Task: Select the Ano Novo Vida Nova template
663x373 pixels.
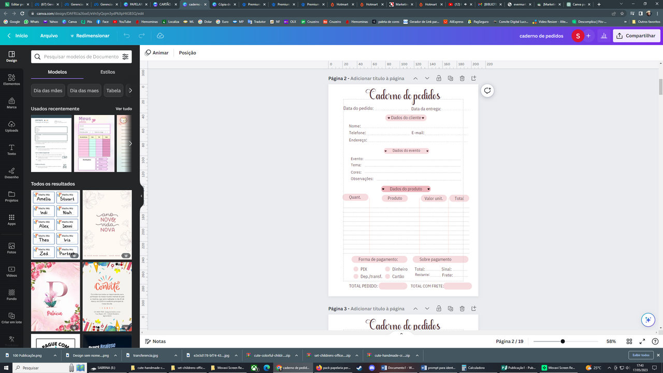Action: (107, 224)
